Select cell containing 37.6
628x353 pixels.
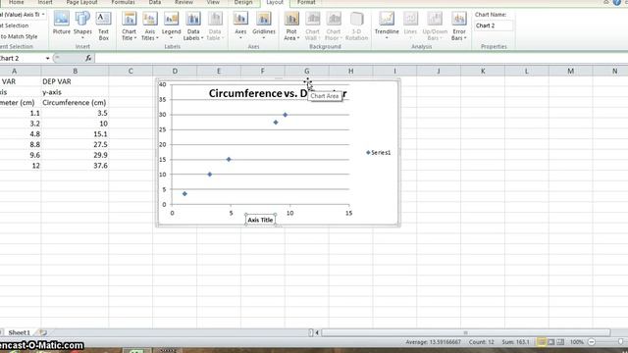[75, 166]
